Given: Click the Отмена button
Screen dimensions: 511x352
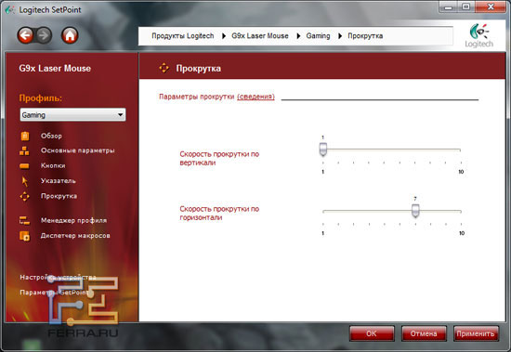Looking at the screenshot, I should (x=424, y=333).
